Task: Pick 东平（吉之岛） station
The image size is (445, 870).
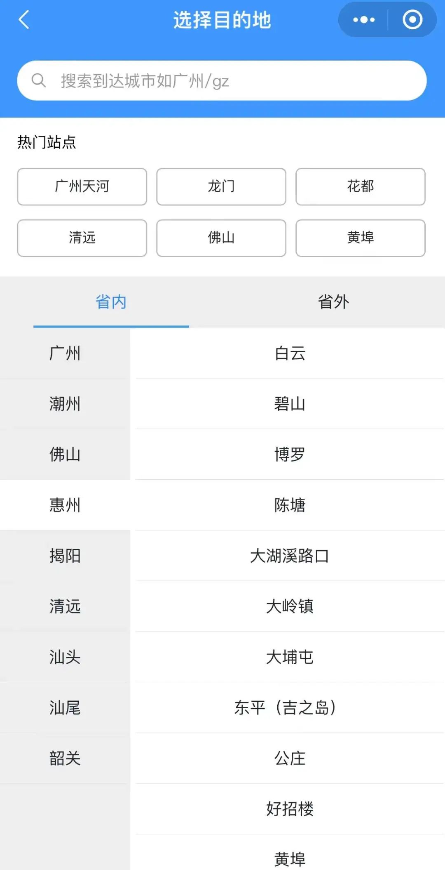Action: point(290,707)
